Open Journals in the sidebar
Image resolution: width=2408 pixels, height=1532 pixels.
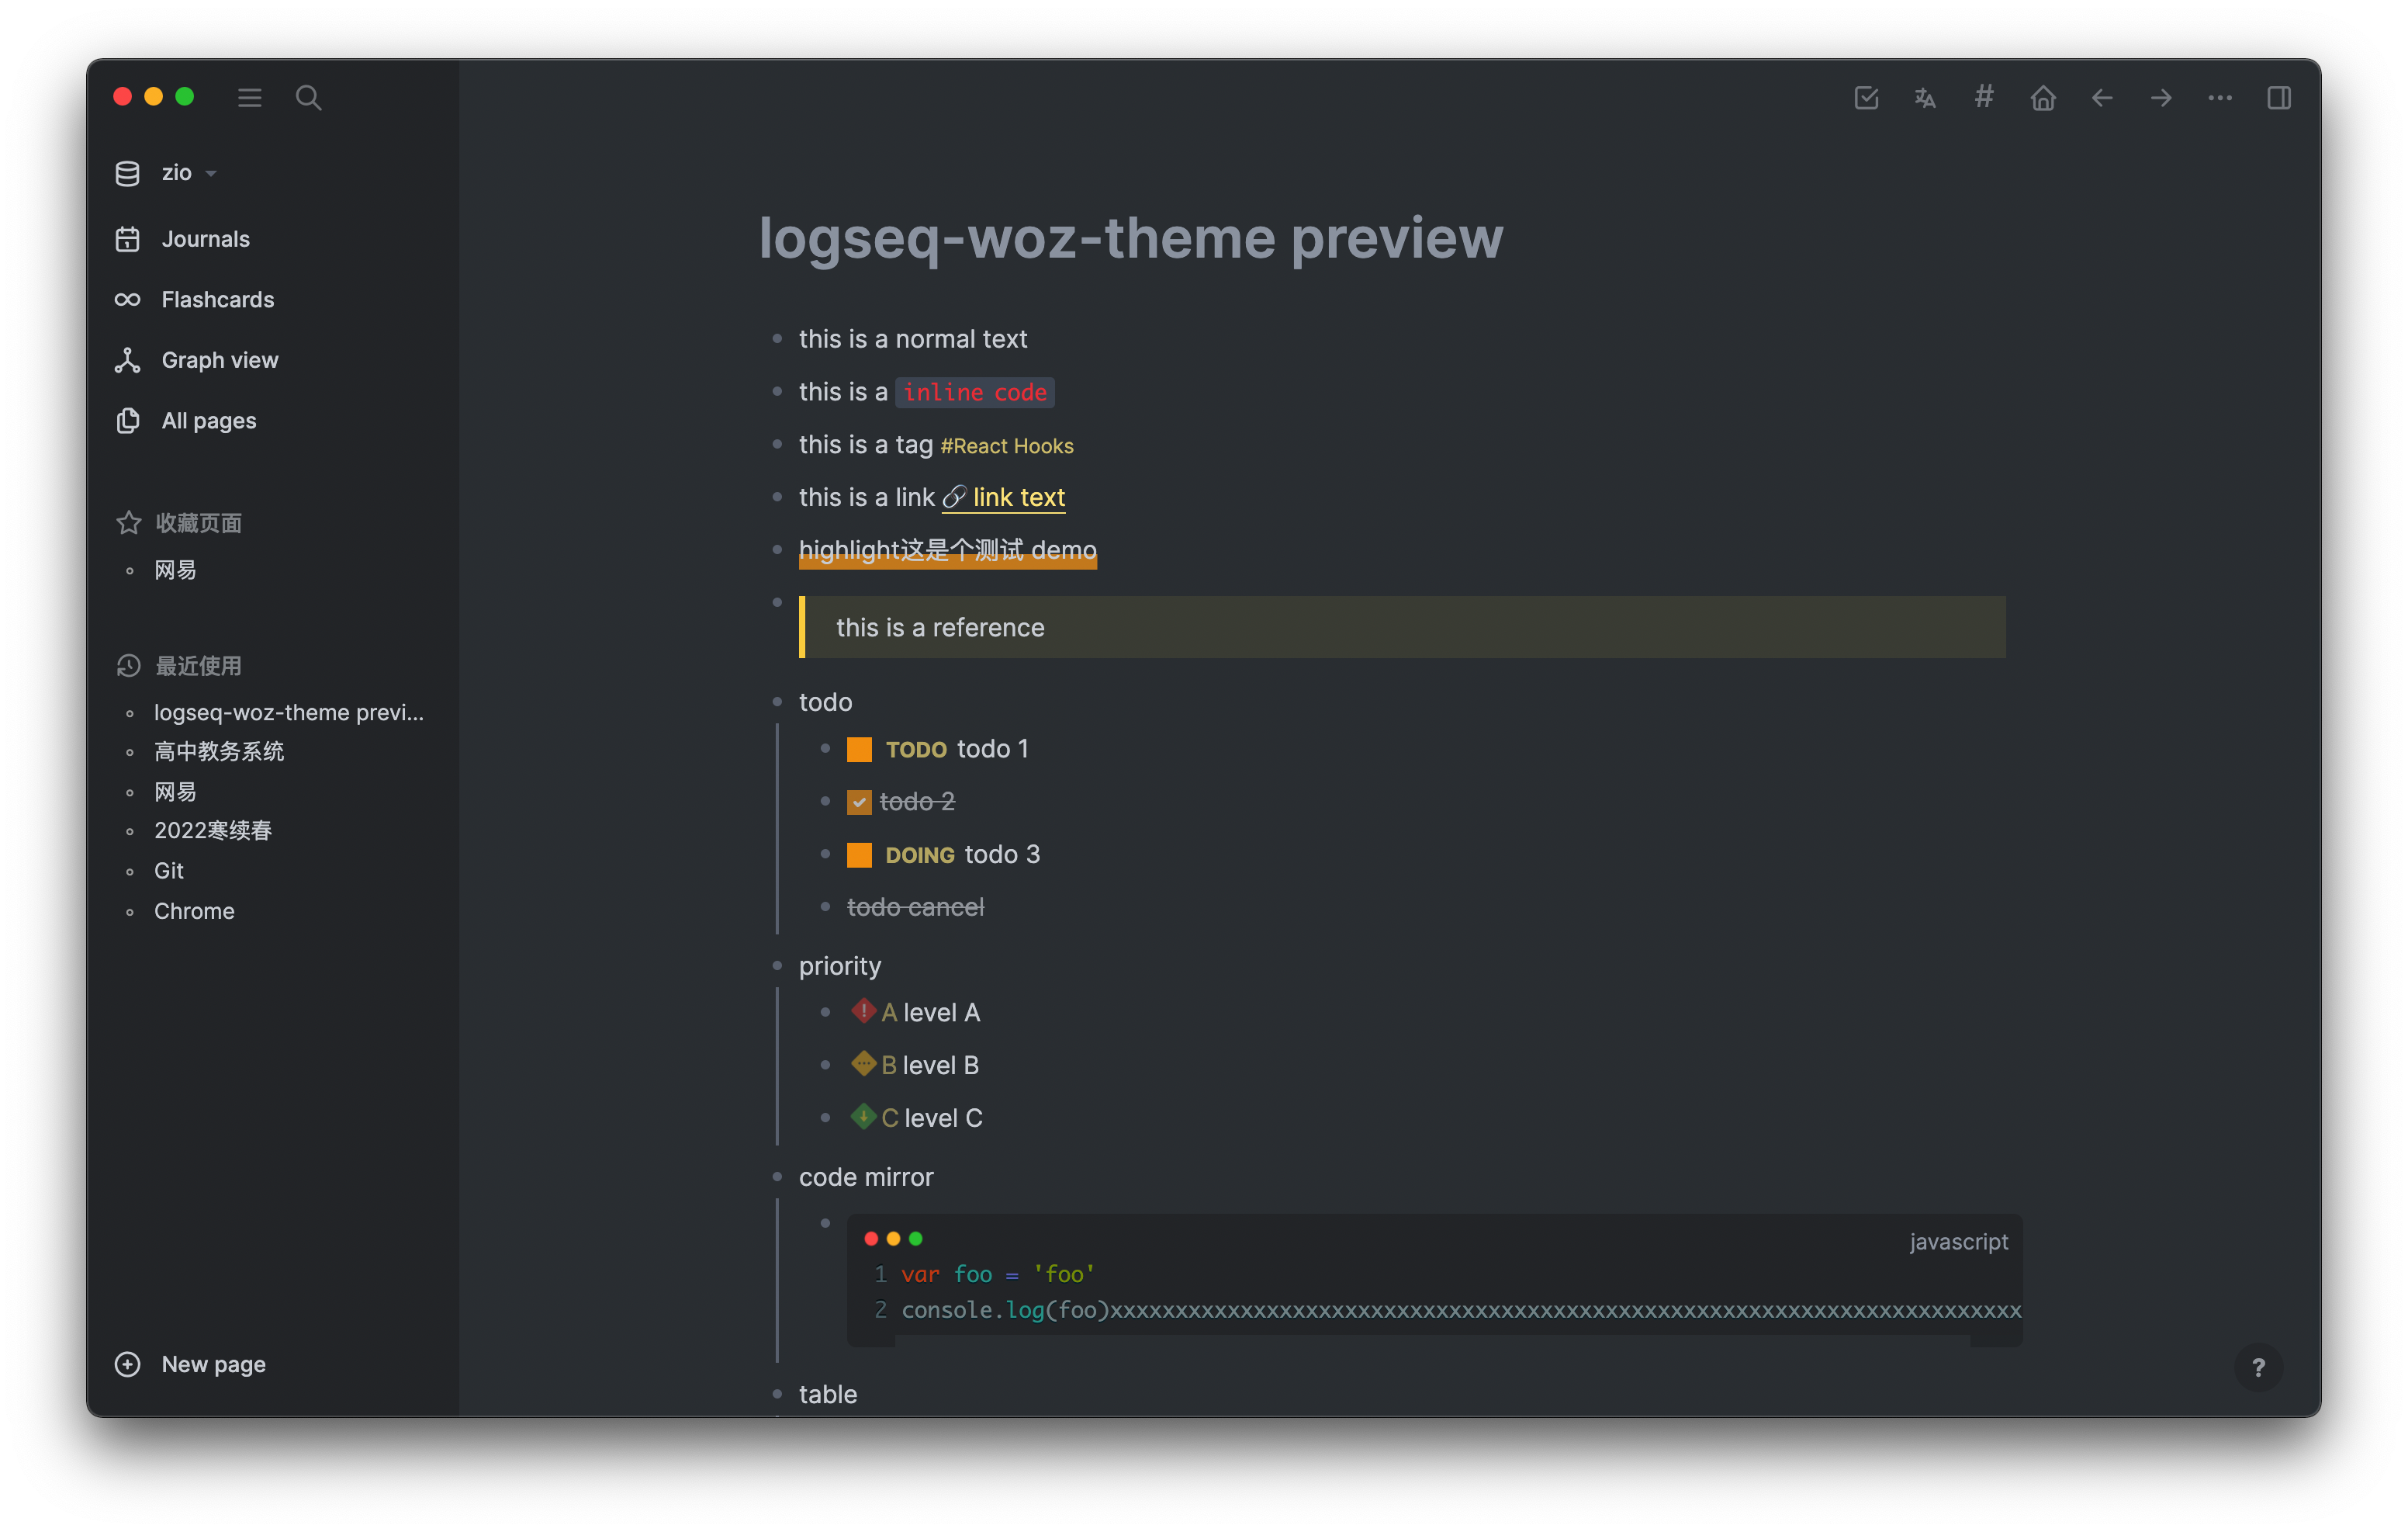tap(205, 239)
